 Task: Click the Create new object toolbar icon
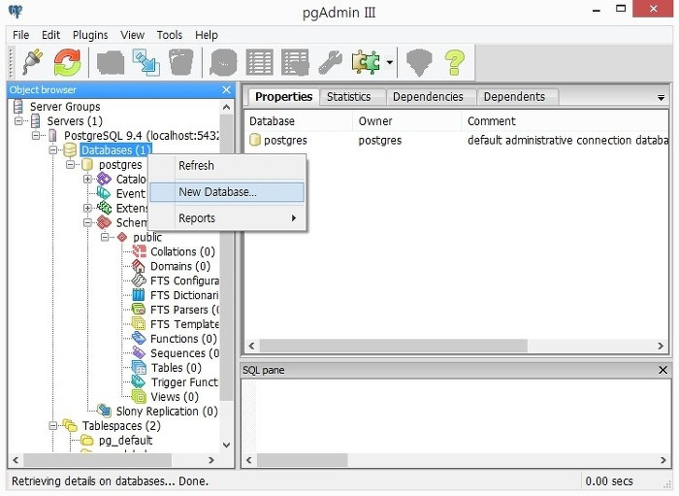pyautogui.click(x=145, y=62)
